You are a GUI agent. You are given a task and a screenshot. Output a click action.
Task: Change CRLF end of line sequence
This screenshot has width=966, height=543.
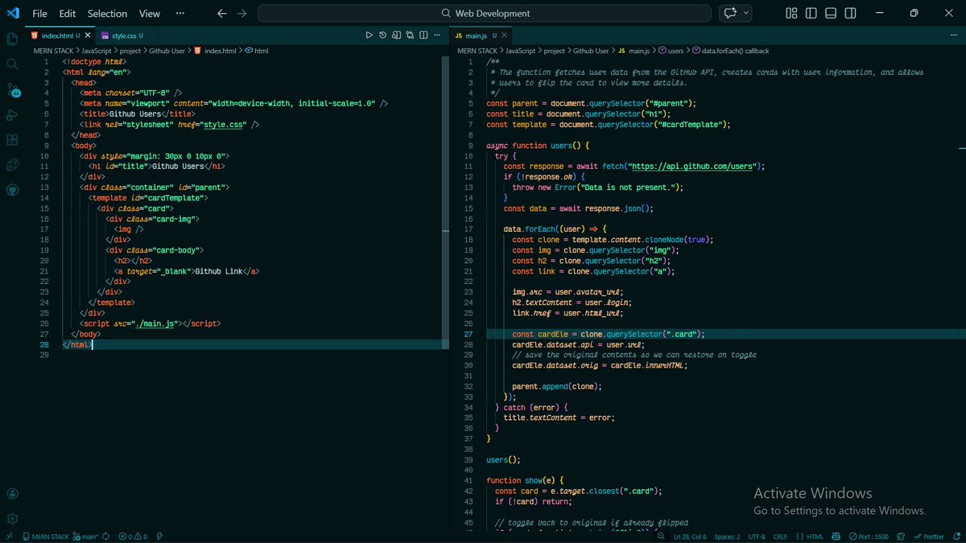click(781, 536)
